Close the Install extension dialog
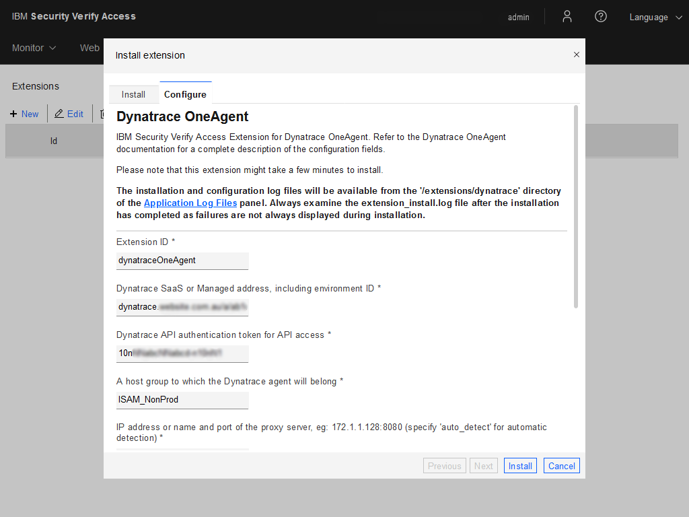 [576, 55]
